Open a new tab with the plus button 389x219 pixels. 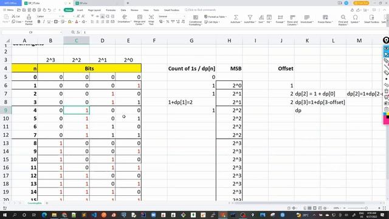click(128, 3)
